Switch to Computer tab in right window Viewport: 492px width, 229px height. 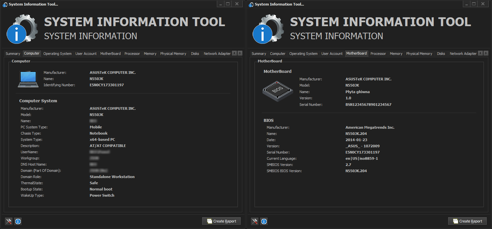(x=278, y=54)
